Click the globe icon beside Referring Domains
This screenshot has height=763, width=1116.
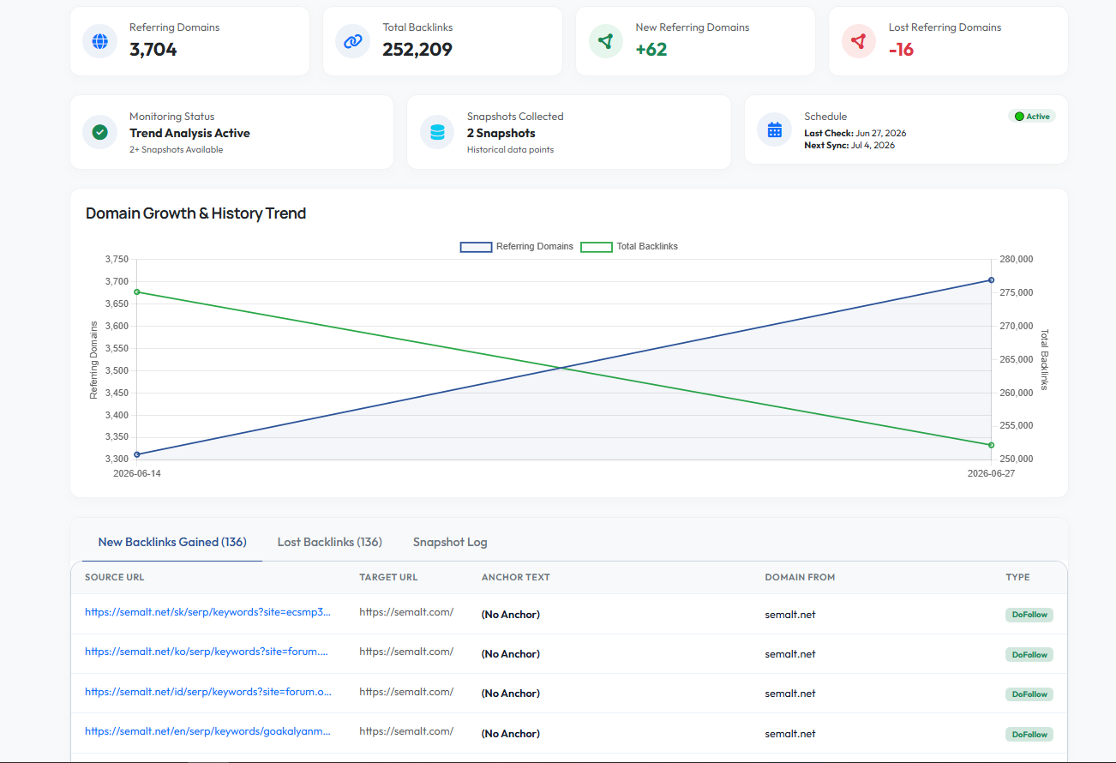[x=99, y=41]
